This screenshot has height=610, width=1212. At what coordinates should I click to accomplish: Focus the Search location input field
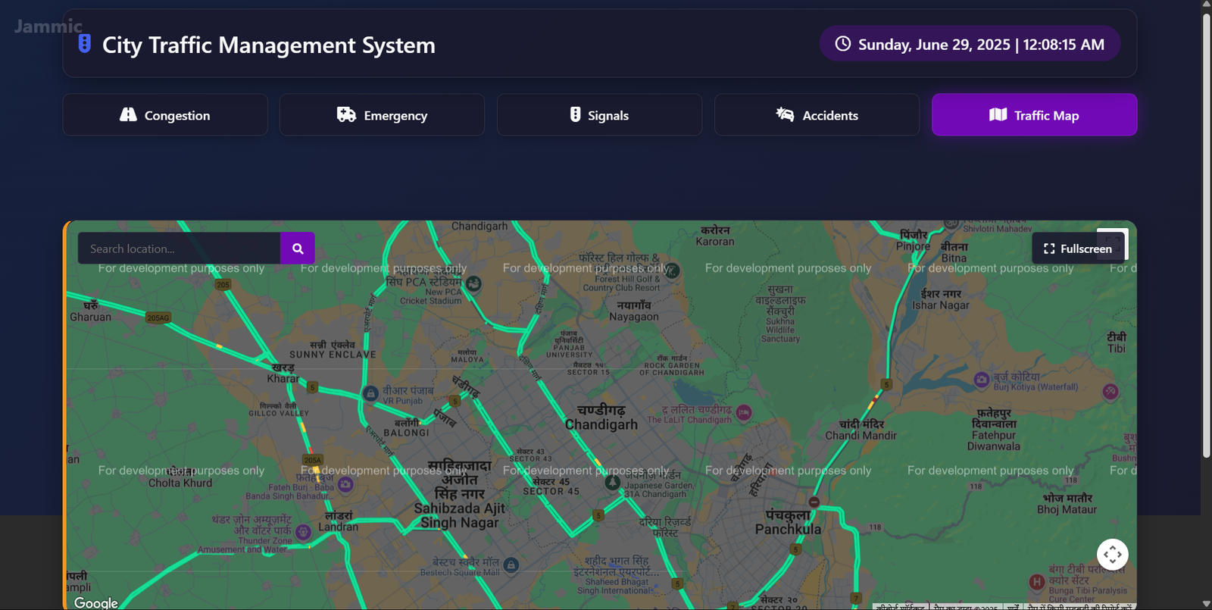(180, 249)
